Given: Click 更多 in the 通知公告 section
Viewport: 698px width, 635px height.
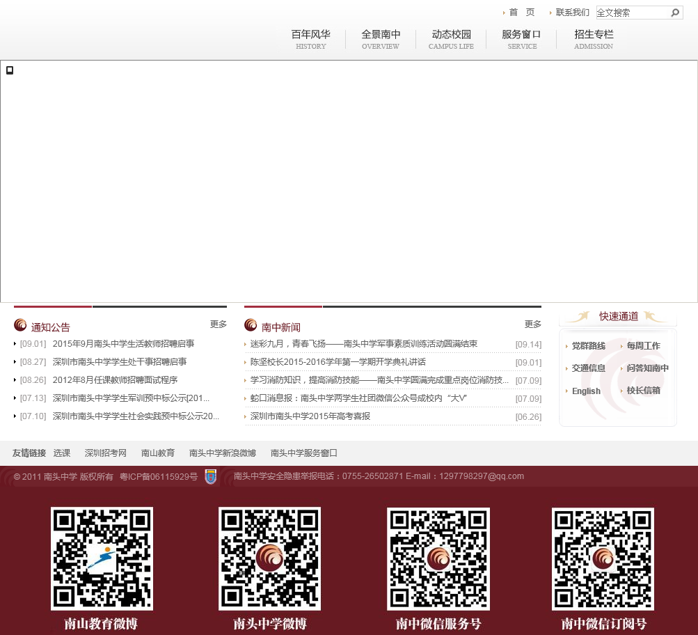Looking at the screenshot, I should [x=219, y=324].
